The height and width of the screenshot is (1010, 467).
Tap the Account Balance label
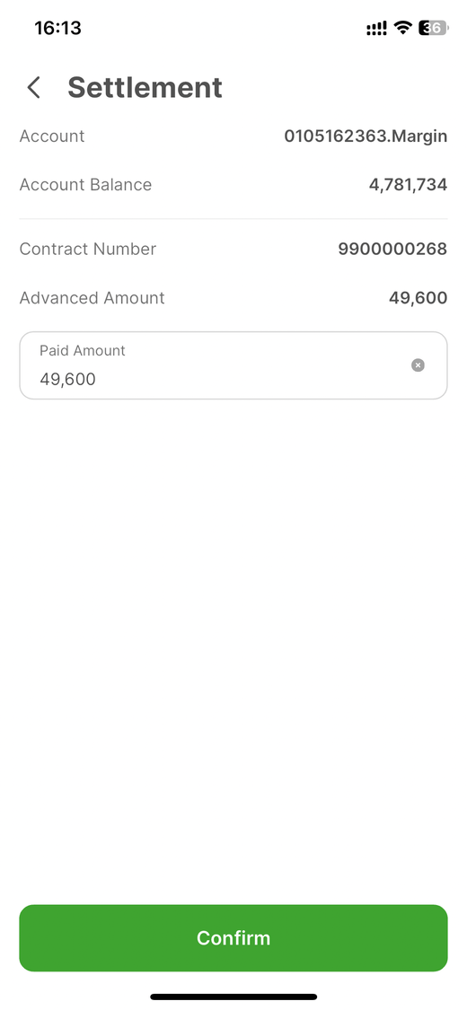pyautogui.click(x=85, y=185)
